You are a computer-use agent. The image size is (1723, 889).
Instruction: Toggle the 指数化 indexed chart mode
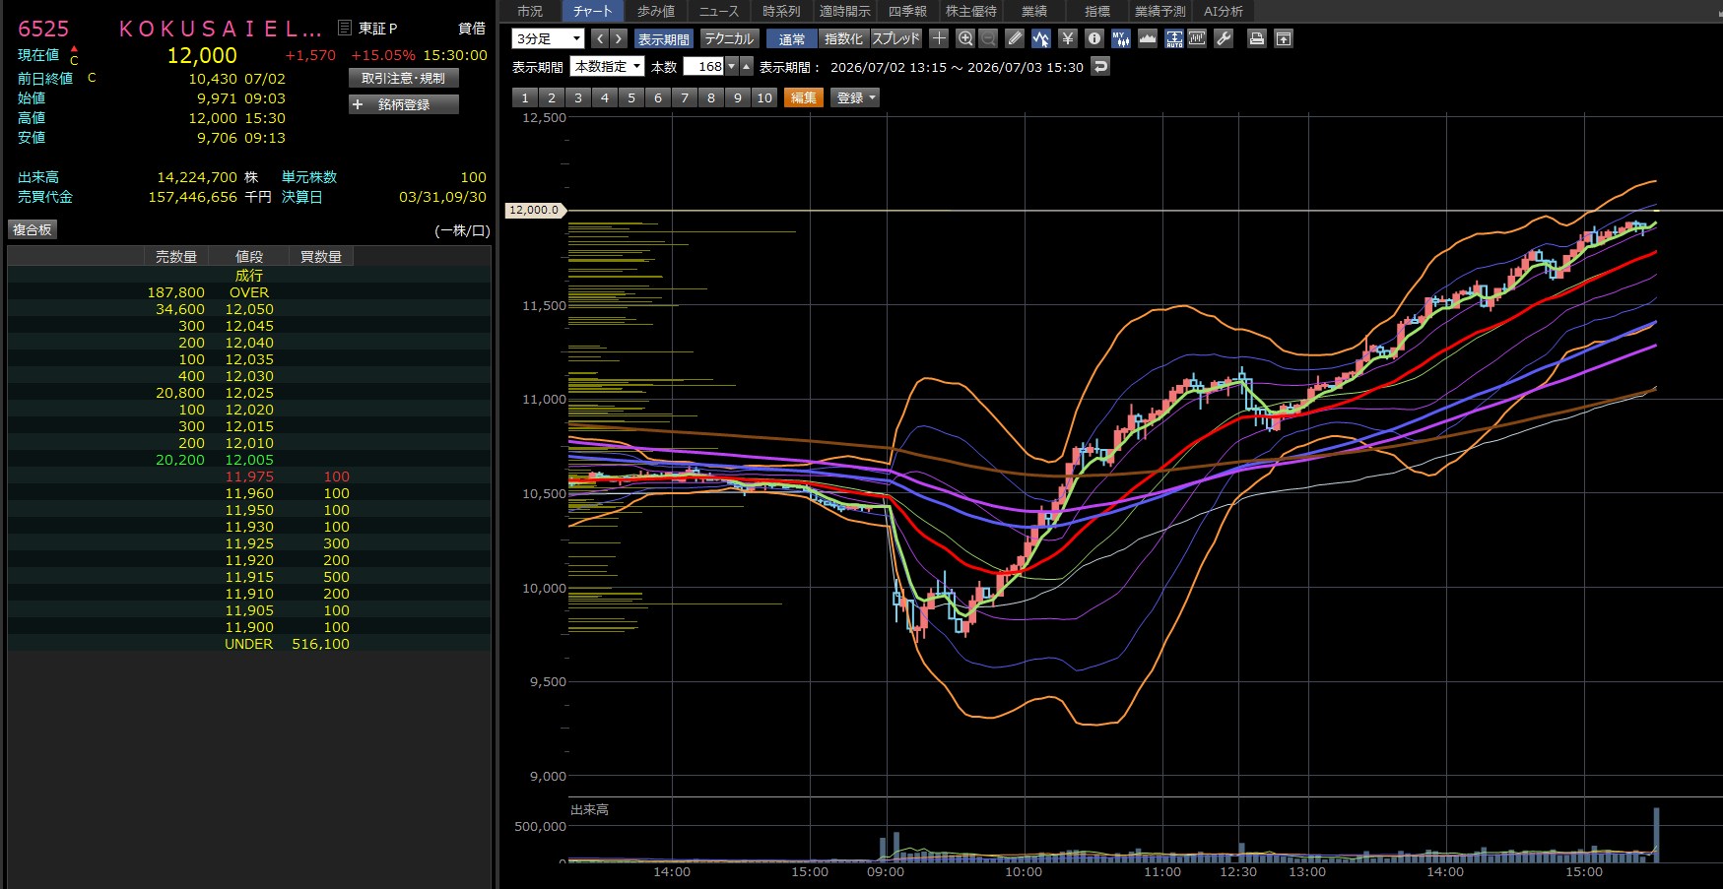coord(843,38)
